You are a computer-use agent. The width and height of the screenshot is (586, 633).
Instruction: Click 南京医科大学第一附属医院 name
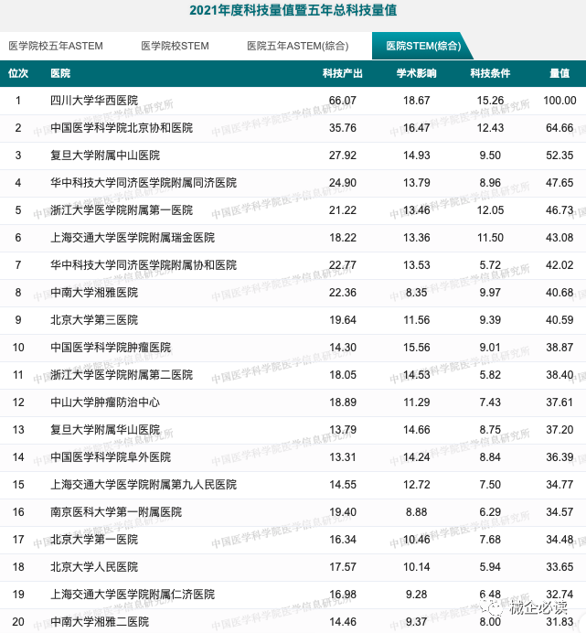point(116,512)
